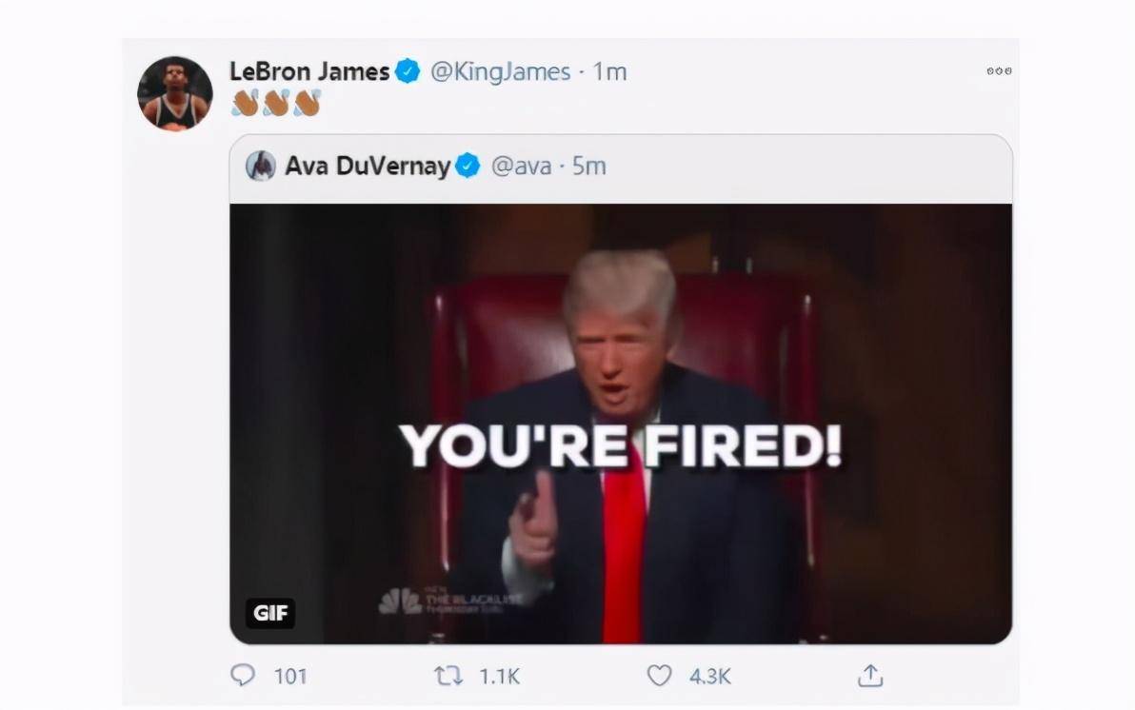
Task: Click the share upload icon
Action: pos(870,675)
